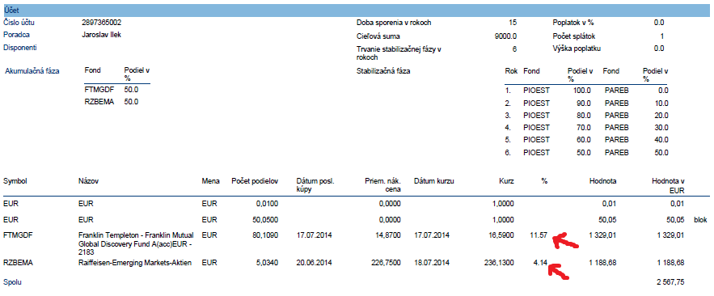
Task: Select advisor name Jaroslav Ilek
Action: click(102, 35)
